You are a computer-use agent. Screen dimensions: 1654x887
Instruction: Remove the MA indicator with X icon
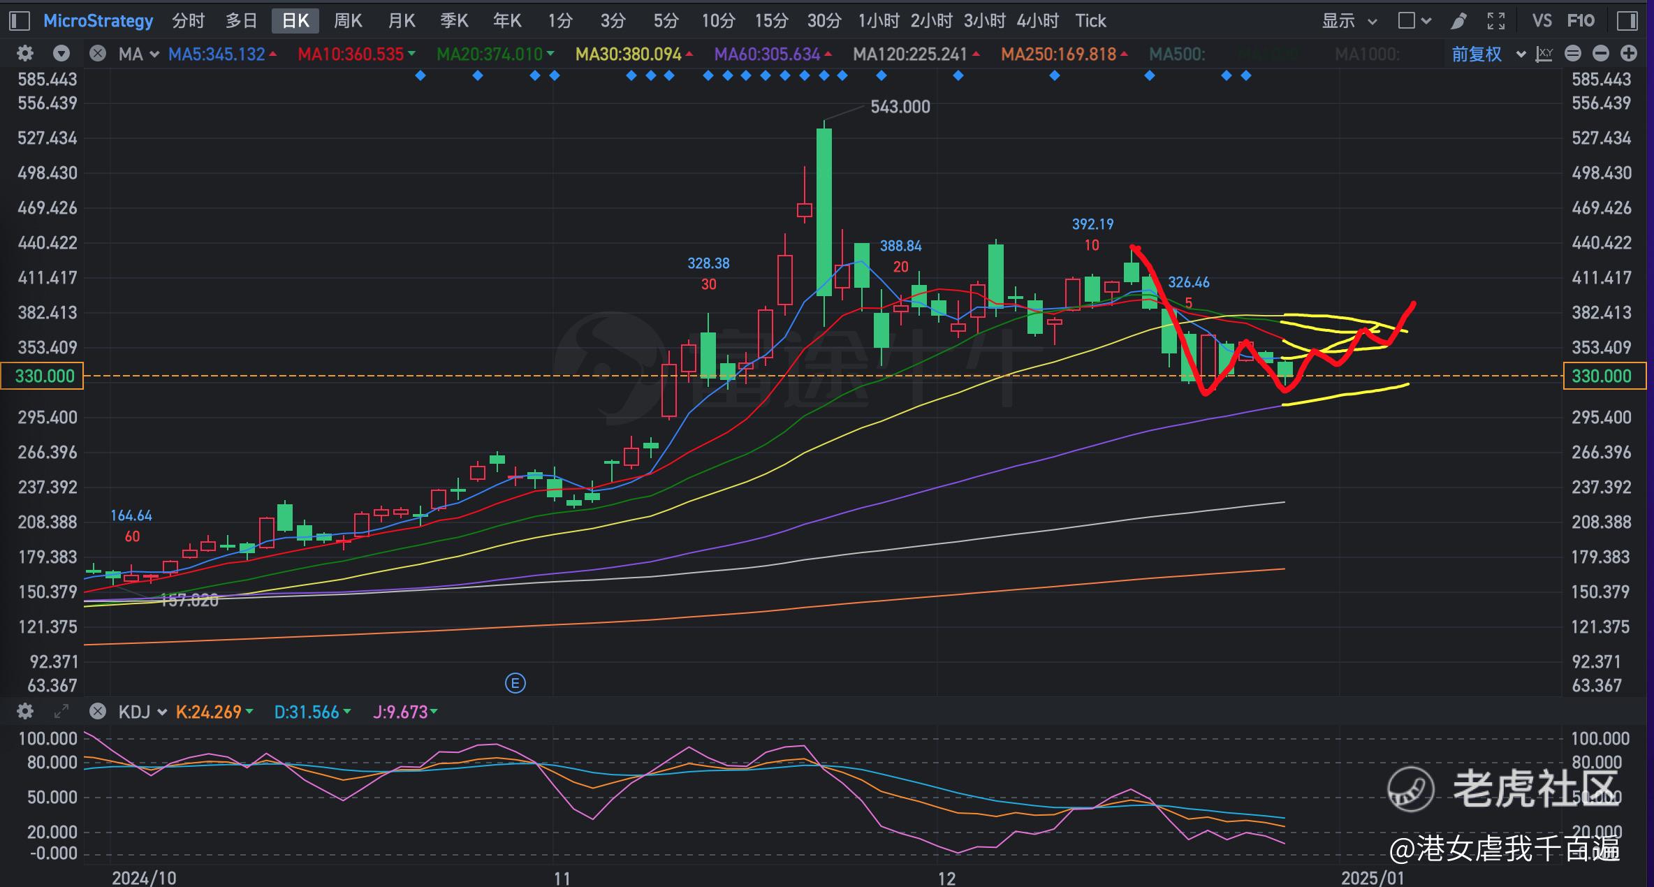click(98, 53)
